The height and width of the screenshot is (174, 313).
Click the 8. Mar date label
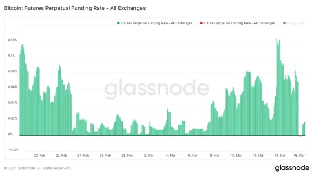point(214,156)
